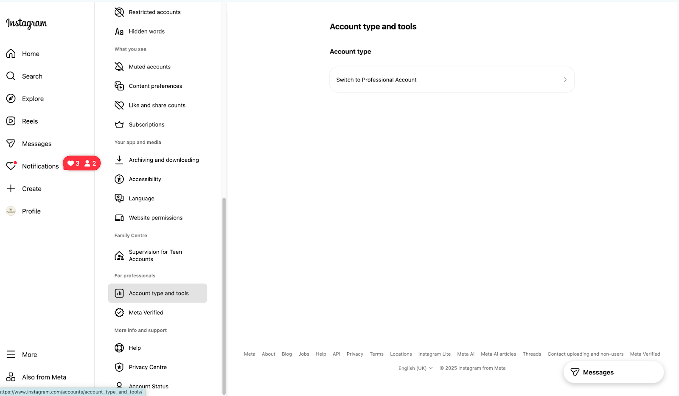This screenshot has height=396, width=679.
Task: Open the Privacy footer link
Action: tap(355, 354)
